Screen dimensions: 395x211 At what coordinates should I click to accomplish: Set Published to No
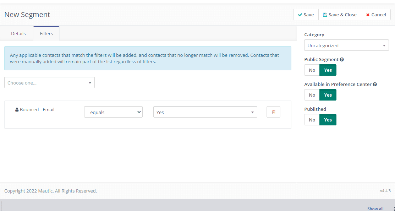[x=312, y=120]
